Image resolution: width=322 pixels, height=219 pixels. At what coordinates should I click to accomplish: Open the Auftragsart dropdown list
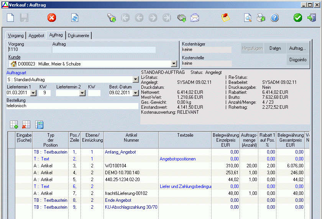[x=135, y=80]
